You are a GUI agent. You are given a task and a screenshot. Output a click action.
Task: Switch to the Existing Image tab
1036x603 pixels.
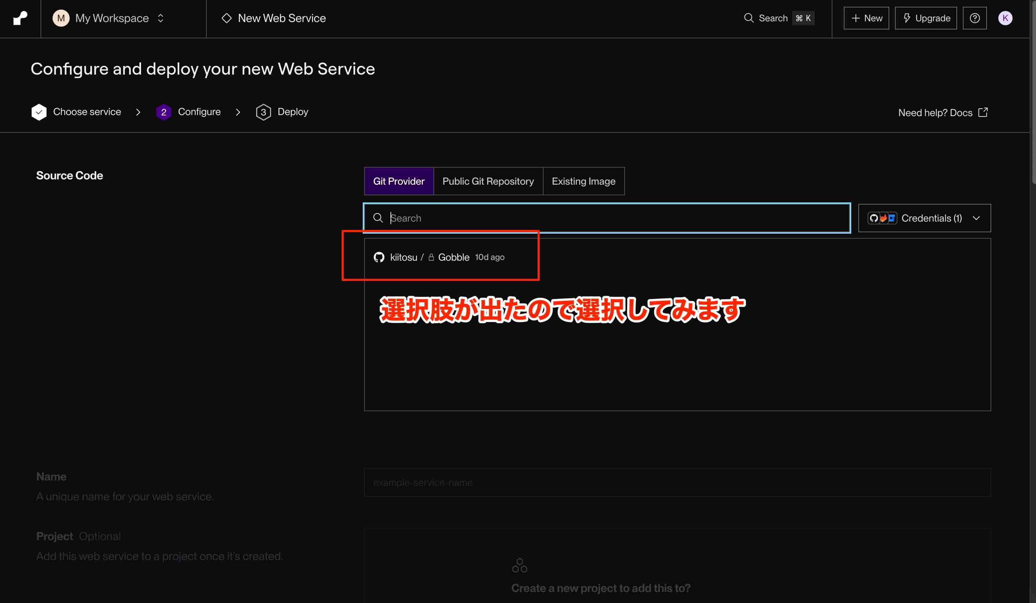tap(583, 181)
